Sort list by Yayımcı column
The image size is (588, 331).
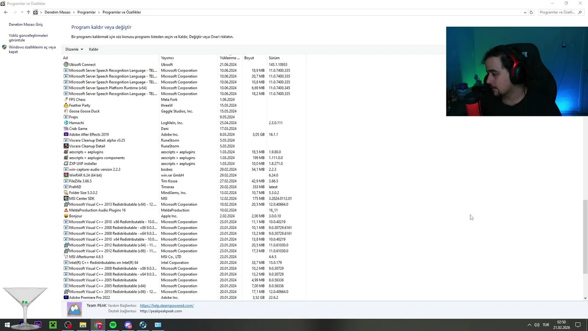tap(189, 58)
